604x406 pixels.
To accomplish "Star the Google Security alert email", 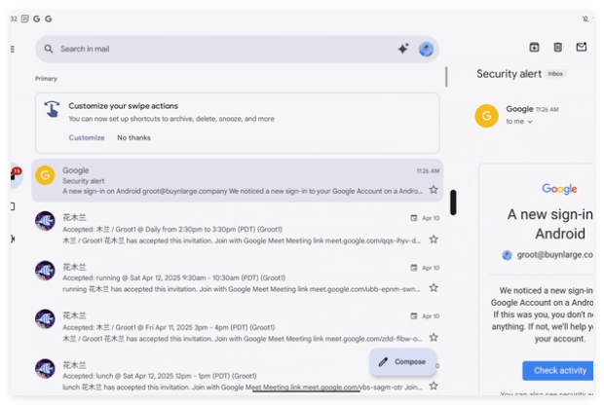I will coord(434,190).
